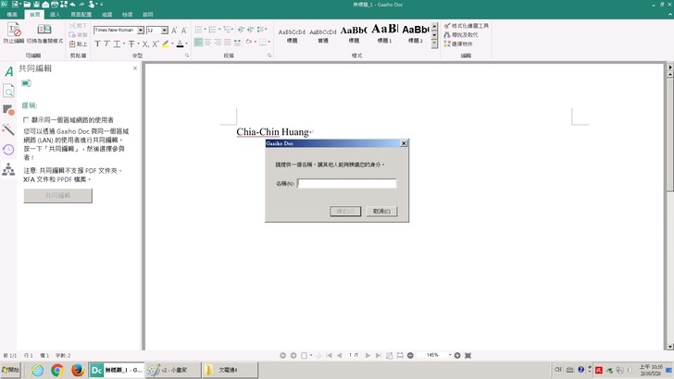Decrease font size with smaller A icon
674x379 pixels.
[184, 31]
